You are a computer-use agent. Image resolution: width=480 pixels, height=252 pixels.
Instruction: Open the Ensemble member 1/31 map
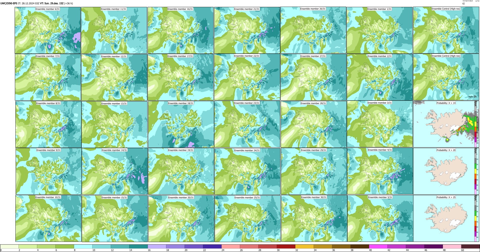tap(379, 30)
